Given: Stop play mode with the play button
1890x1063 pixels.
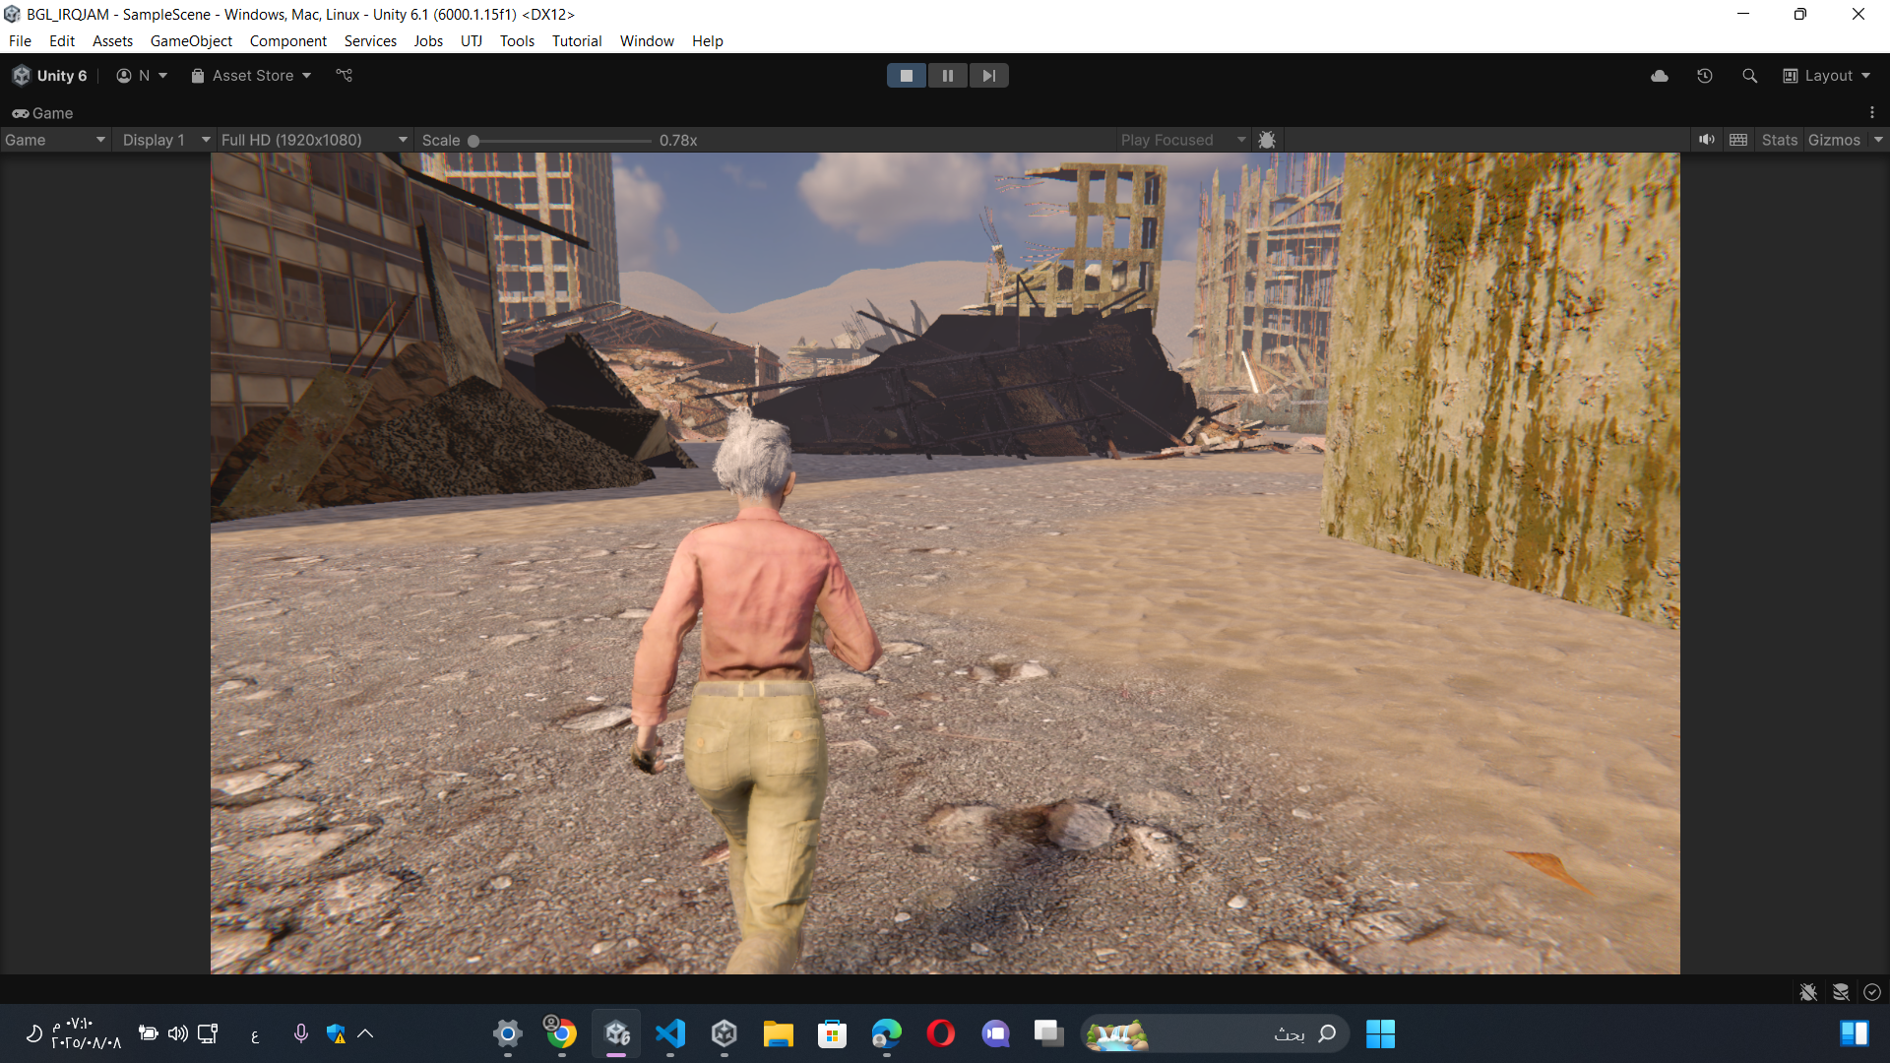Looking at the screenshot, I should pyautogui.click(x=906, y=76).
